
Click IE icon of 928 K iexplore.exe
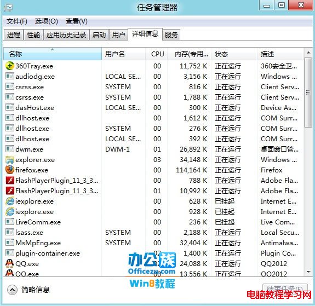(x=10, y=212)
